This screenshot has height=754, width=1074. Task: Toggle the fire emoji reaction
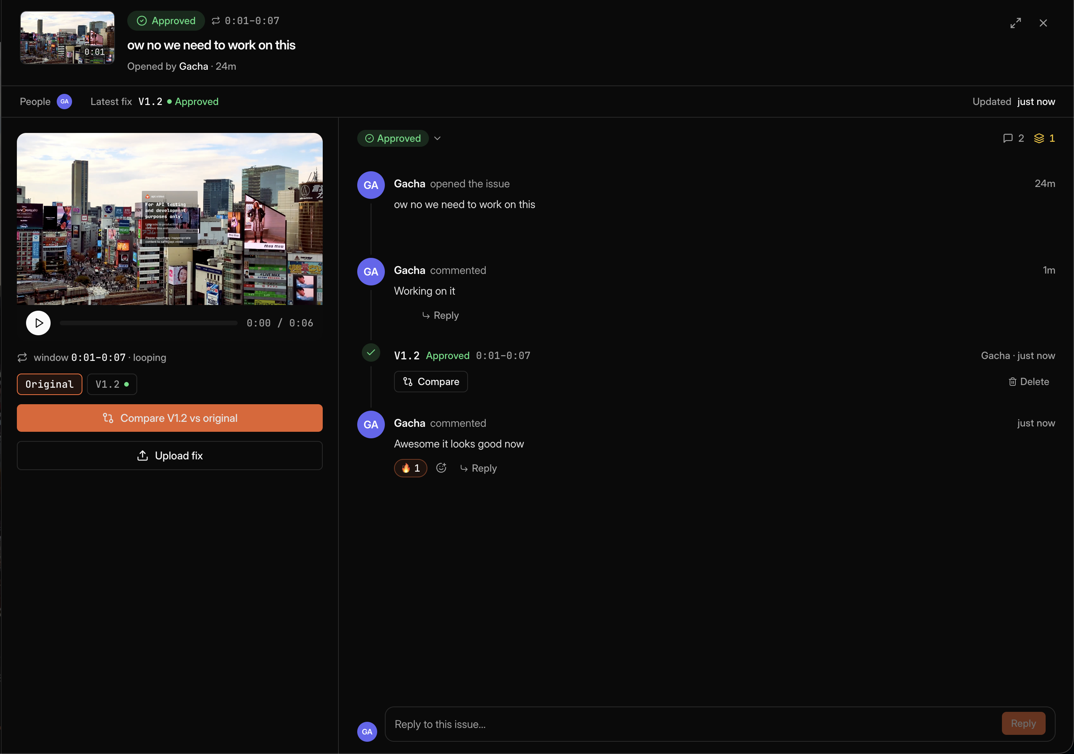411,469
